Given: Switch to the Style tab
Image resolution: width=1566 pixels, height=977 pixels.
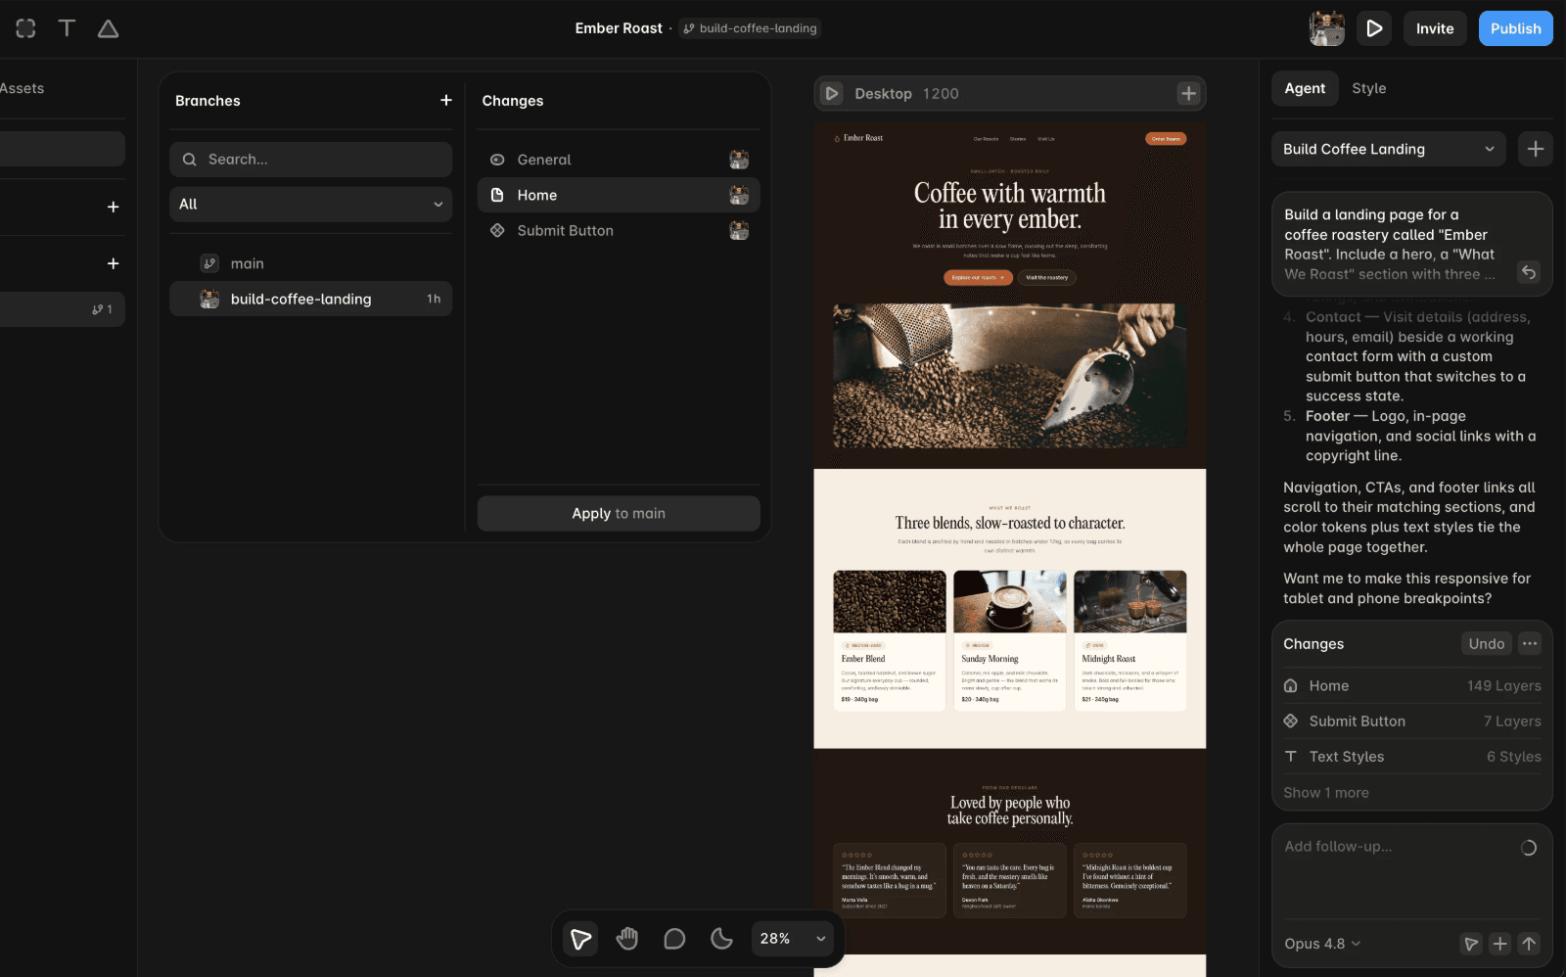Looking at the screenshot, I should coord(1368,88).
